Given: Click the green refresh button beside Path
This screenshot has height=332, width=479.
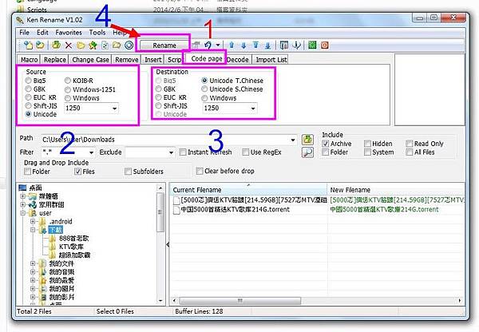Looking at the screenshot, I should pyautogui.click(x=307, y=140).
